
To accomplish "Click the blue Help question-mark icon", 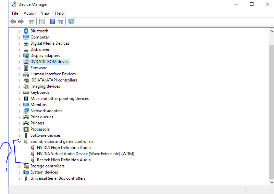I will 53,21.
